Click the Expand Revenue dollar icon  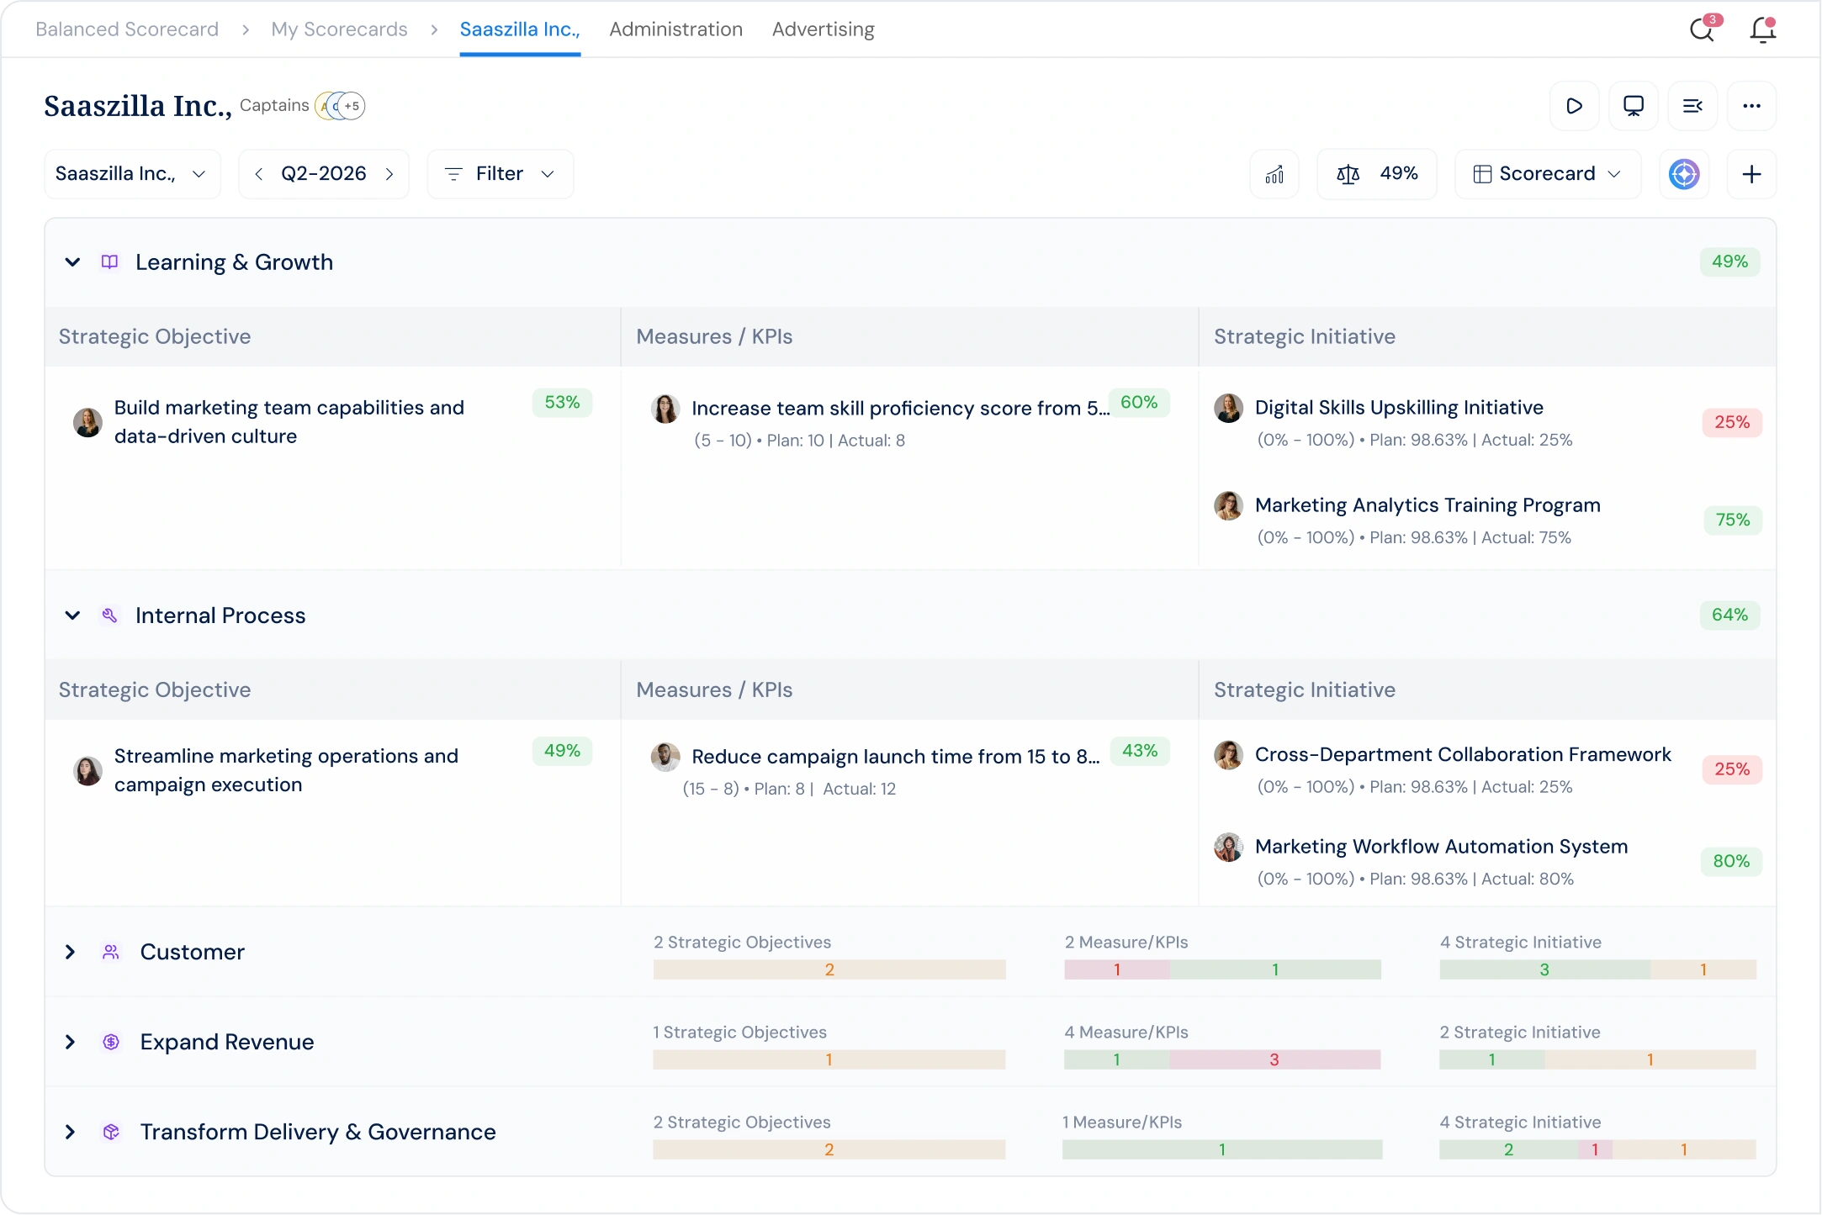coord(111,1042)
